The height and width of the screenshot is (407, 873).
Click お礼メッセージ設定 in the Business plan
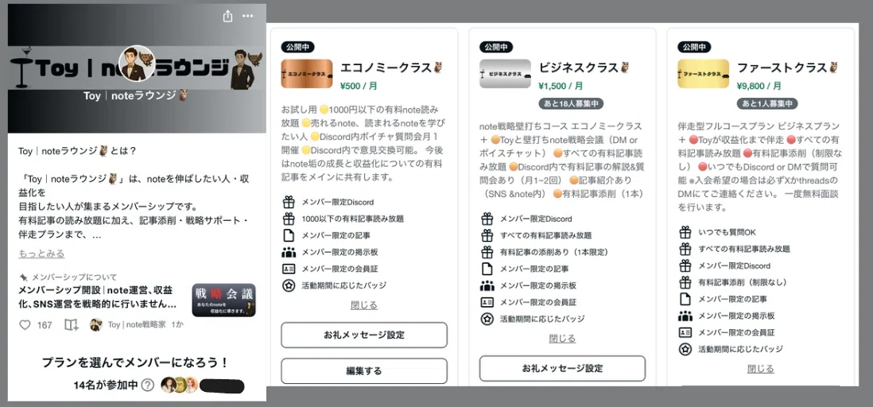pos(562,369)
